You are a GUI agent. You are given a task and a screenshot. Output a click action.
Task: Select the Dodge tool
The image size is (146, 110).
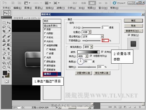9,49
